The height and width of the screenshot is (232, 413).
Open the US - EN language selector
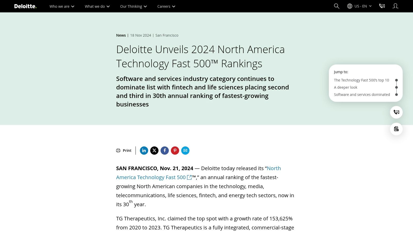[x=360, y=6]
